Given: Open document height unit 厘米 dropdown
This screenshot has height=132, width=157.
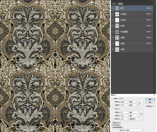Looking at the screenshot, I should point(134,115).
